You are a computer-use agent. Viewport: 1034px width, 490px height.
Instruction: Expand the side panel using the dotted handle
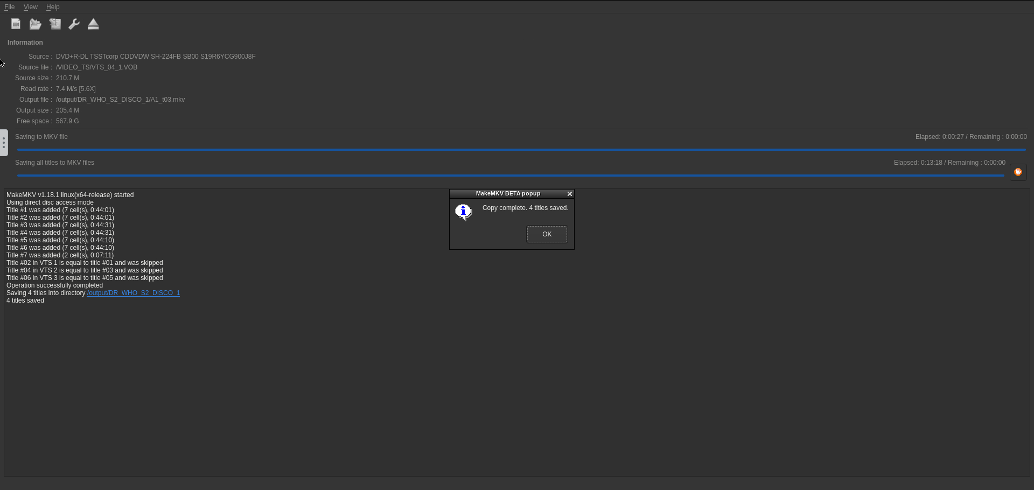4,143
